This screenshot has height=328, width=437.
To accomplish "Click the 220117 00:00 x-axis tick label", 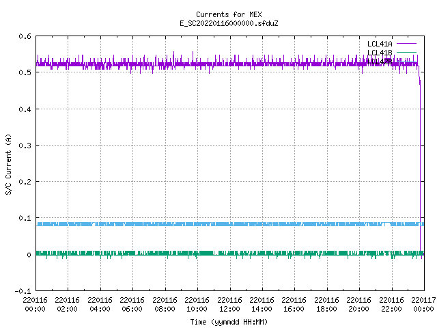I will (423, 305).
